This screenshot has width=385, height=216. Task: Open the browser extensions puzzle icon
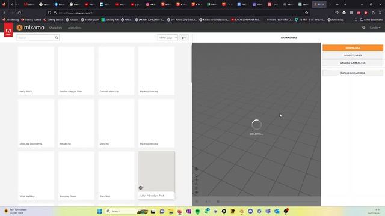(373, 13)
